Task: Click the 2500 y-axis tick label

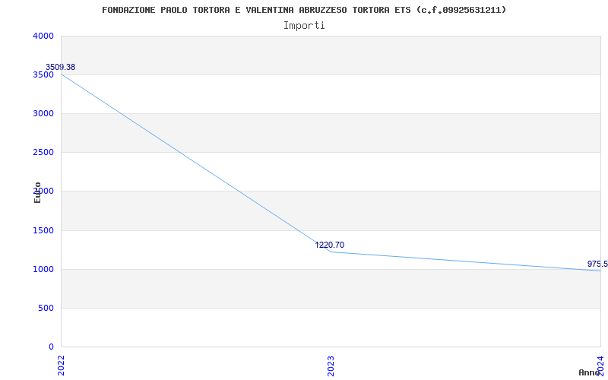Action: [x=43, y=153]
